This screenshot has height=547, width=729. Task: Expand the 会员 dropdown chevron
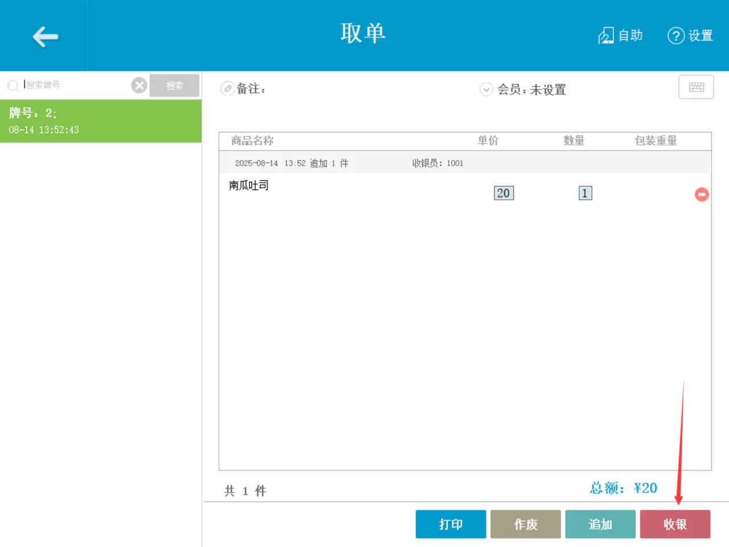(486, 89)
